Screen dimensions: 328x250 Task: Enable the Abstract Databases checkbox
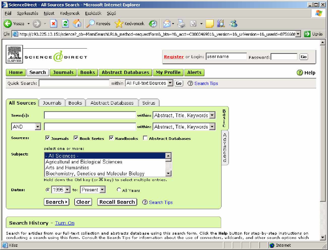pos(145,138)
